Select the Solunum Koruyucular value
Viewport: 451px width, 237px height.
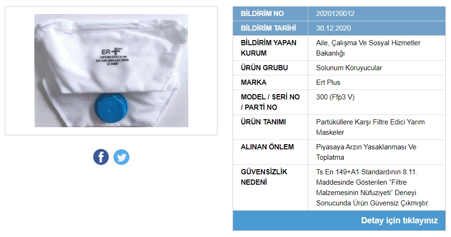pos(349,68)
